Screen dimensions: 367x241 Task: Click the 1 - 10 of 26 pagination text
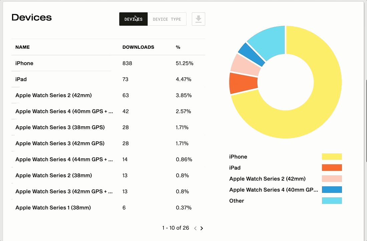[175, 228]
